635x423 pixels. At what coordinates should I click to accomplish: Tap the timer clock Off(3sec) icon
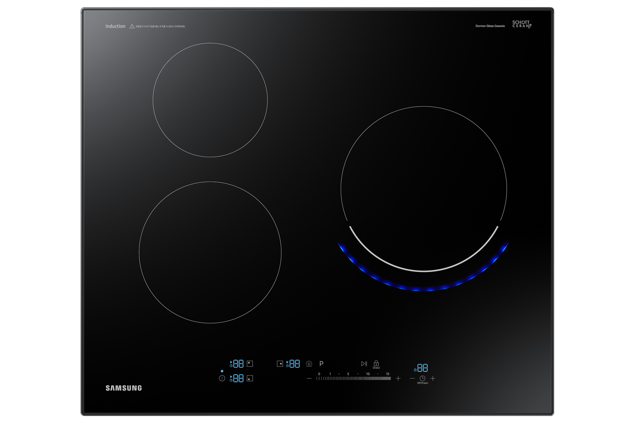[422, 380]
